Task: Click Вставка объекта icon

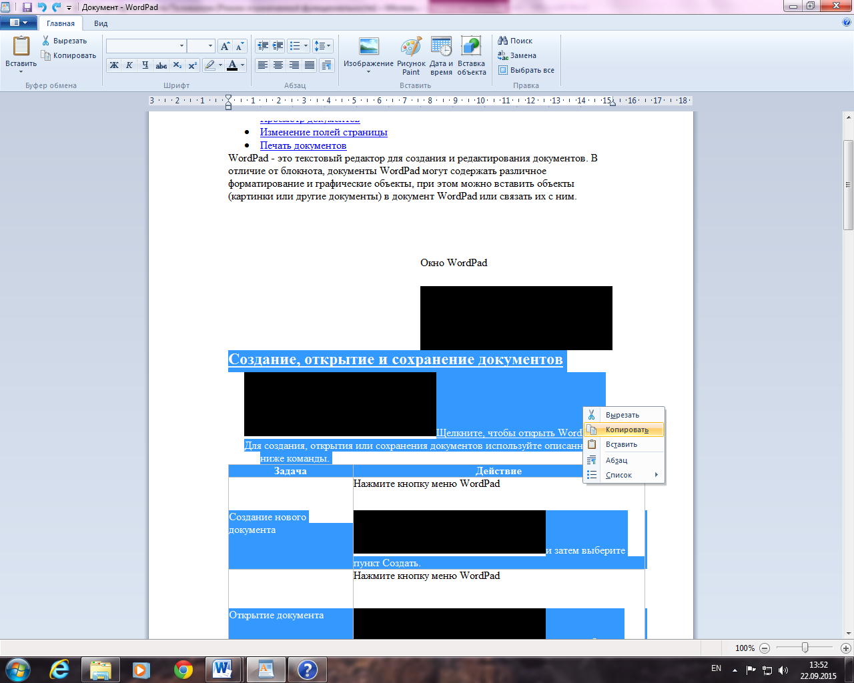Action: (x=471, y=46)
